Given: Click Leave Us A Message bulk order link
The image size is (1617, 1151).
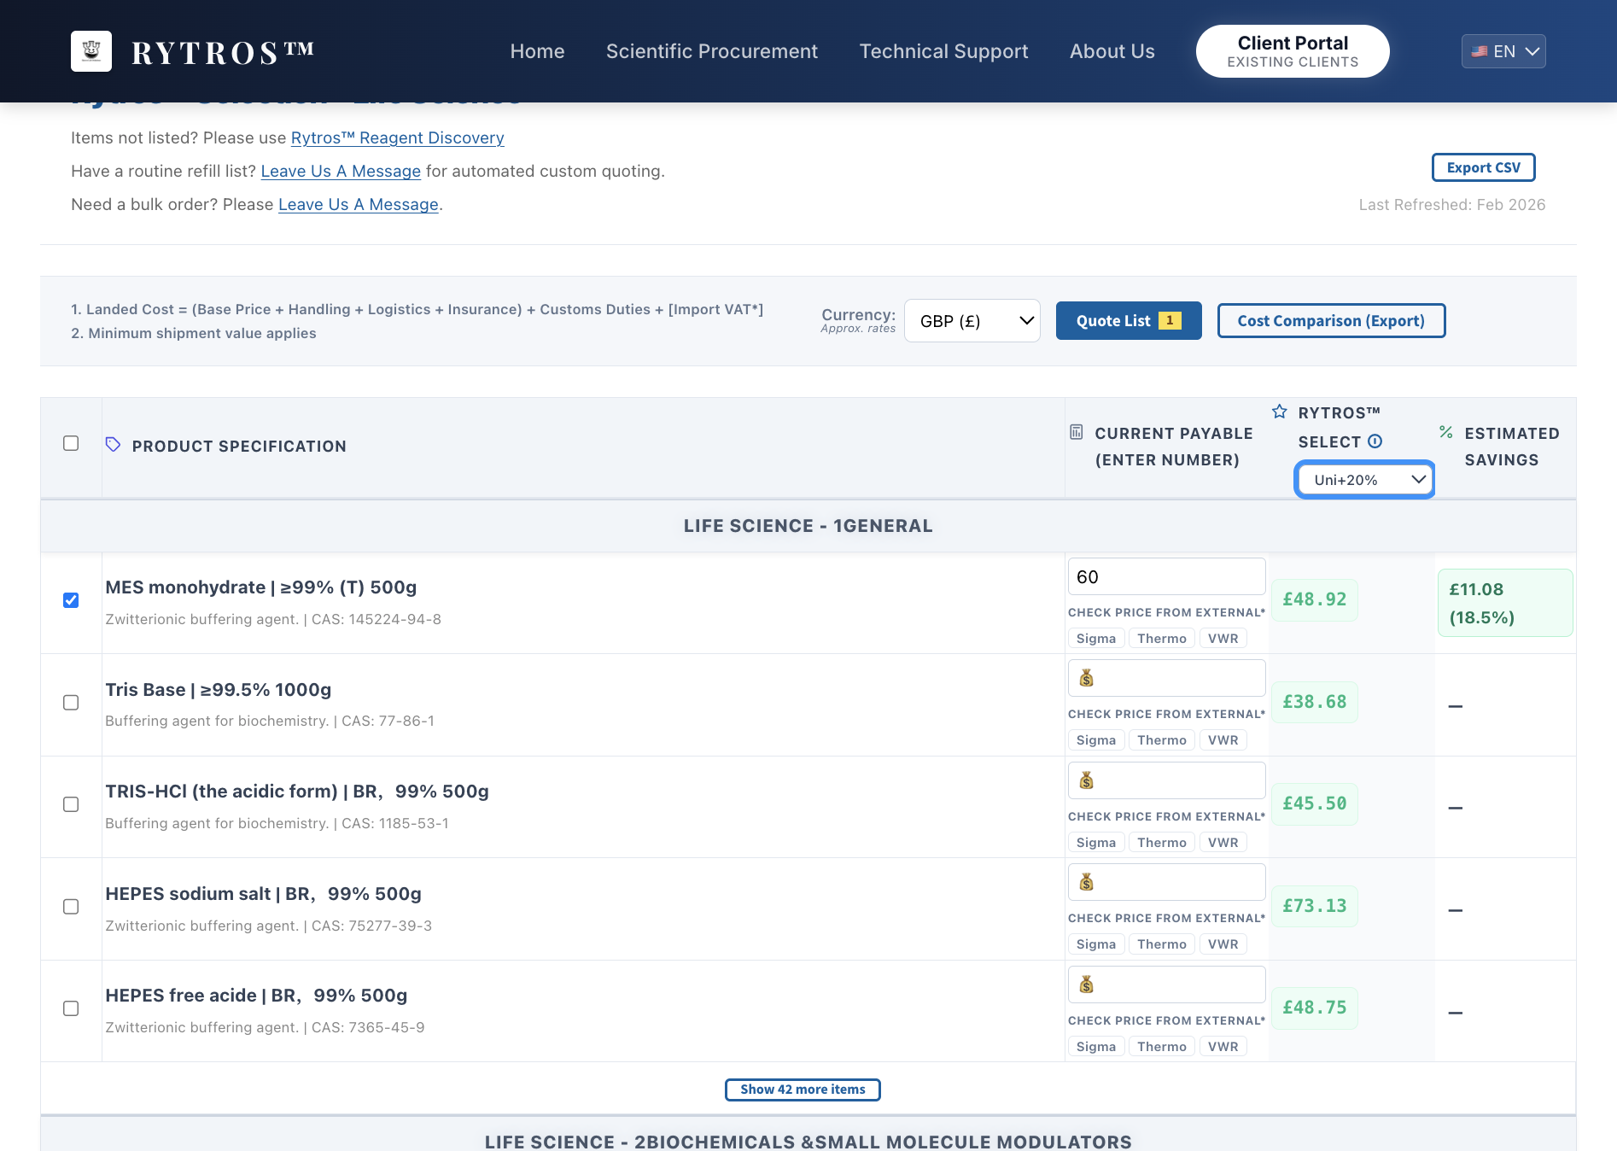Looking at the screenshot, I should (x=359, y=204).
